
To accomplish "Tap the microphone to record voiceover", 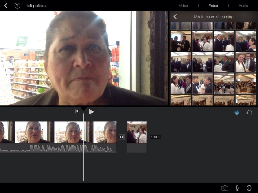I will 237,188.
